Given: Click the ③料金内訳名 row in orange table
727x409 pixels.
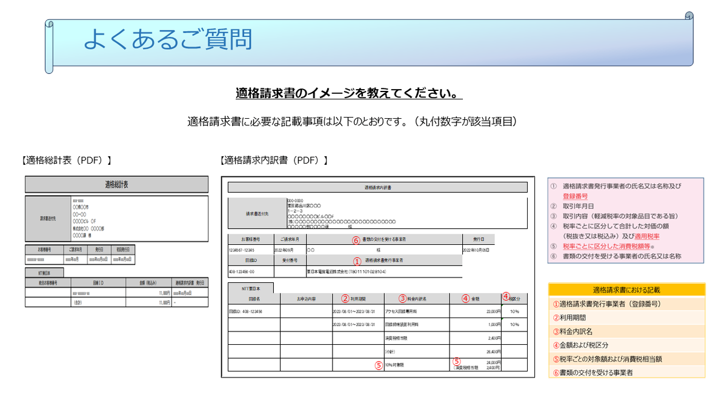Looking at the screenshot, I should (x=626, y=331).
